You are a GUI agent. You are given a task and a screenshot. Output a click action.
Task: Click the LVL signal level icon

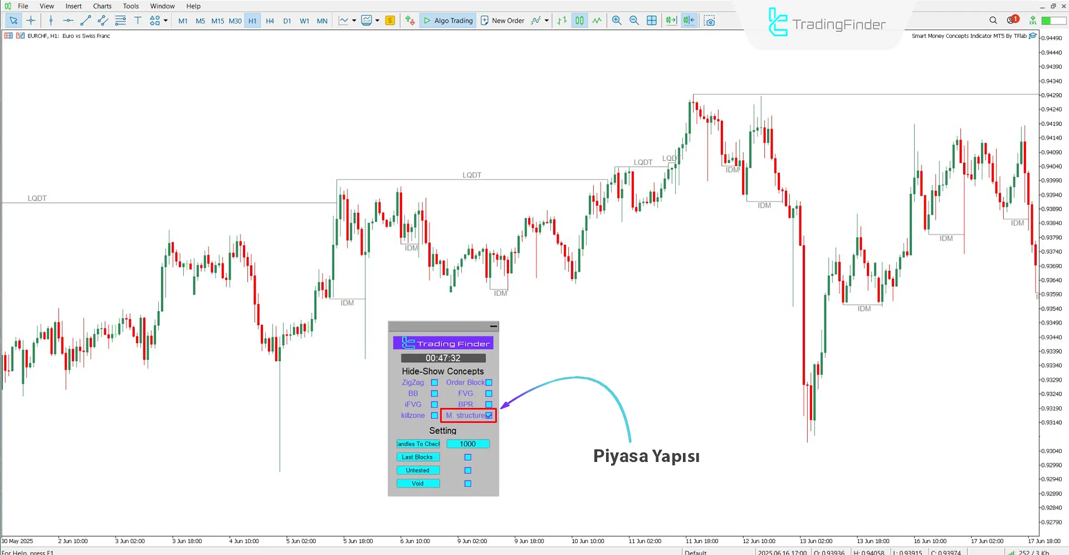tap(1033, 21)
